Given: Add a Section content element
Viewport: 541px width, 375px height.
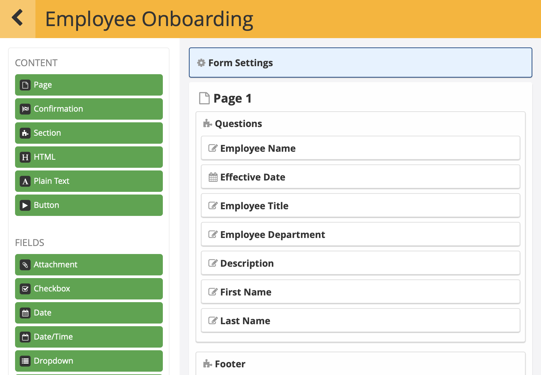Looking at the screenshot, I should click(89, 133).
